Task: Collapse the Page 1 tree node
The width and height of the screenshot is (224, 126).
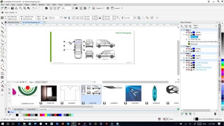Action: 182,30
